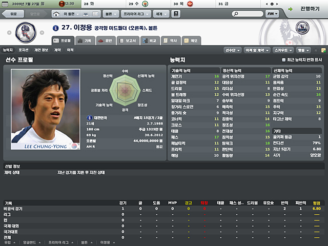Click the home icon in the toolbar
This screenshot has height=246, width=328.
56,14
